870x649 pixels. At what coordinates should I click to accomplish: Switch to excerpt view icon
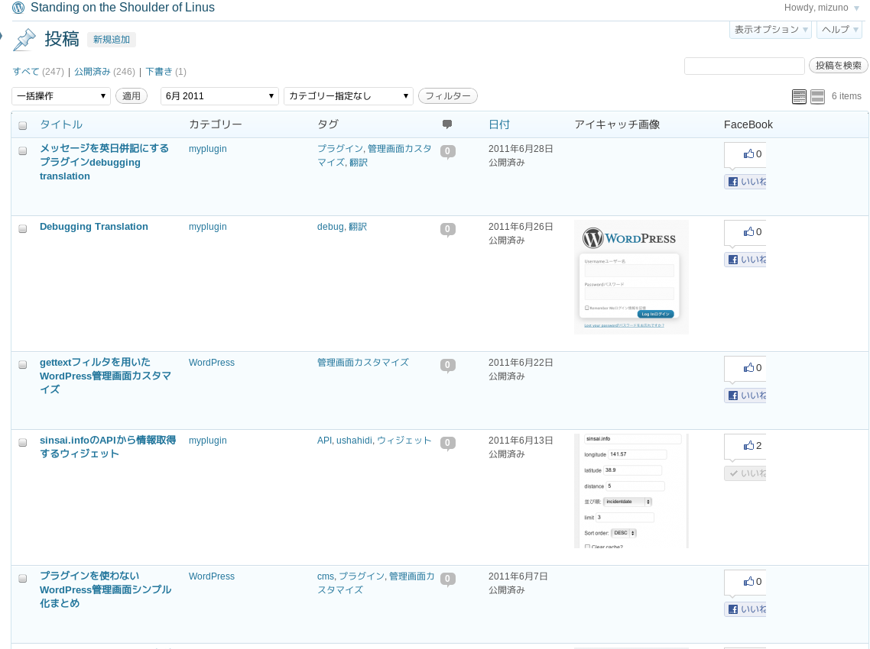817,96
